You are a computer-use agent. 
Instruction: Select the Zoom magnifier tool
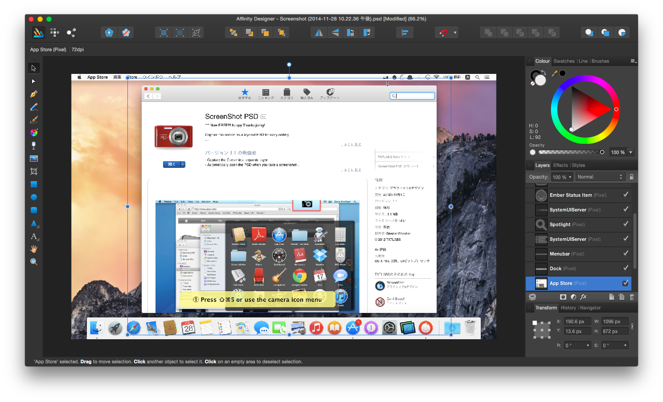[33, 262]
